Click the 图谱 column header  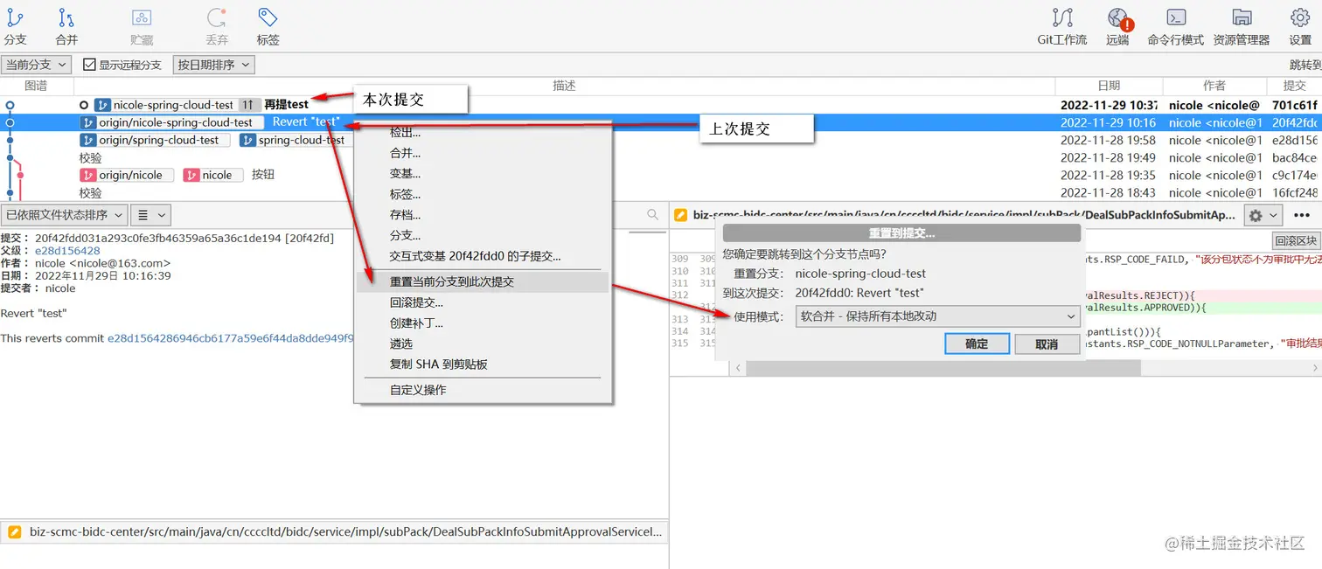(x=36, y=86)
